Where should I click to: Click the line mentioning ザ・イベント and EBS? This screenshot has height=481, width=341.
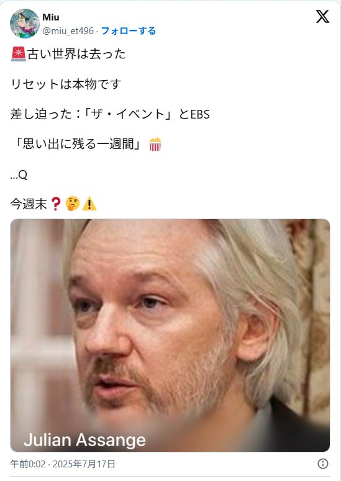click(110, 114)
